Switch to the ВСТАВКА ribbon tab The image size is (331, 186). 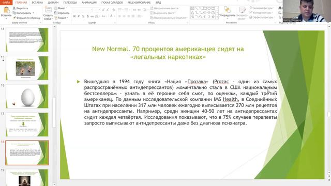tap(37, 3)
